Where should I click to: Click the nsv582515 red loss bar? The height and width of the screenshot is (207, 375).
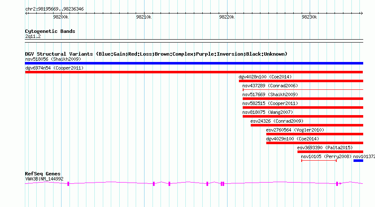click(303, 108)
